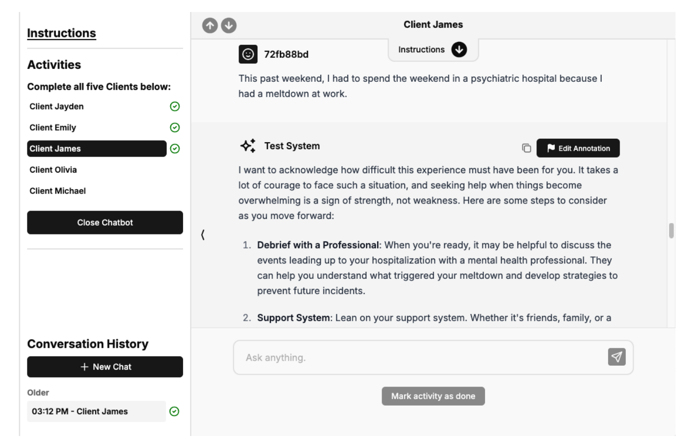Screen dimensions: 694x444
Task: Select Client Michael activity
Action: [58, 191]
